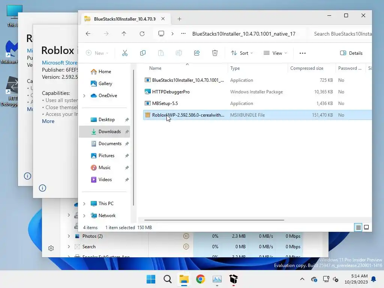Open Task Manager settings gear
Screen dimensions: 384x288
click(51, 248)
